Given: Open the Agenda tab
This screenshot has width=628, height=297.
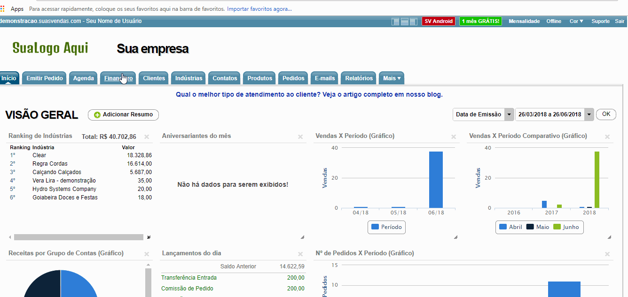Looking at the screenshot, I should tap(84, 78).
